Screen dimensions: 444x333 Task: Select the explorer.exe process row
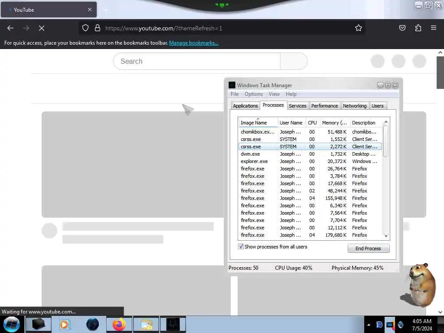[x=310, y=161]
